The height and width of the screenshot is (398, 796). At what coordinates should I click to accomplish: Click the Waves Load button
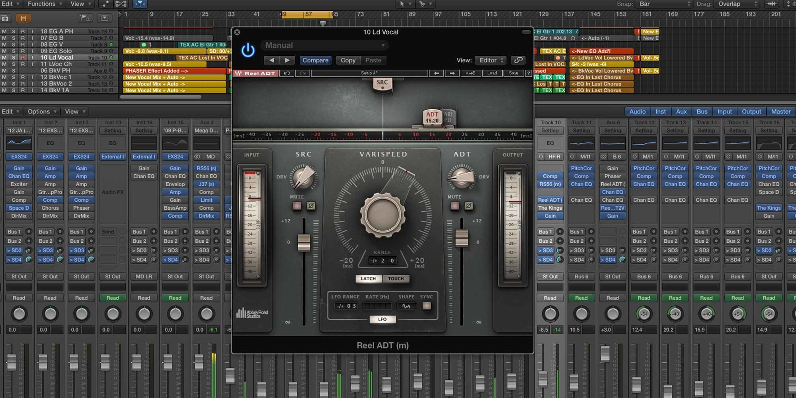pyautogui.click(x=492, y=73)
